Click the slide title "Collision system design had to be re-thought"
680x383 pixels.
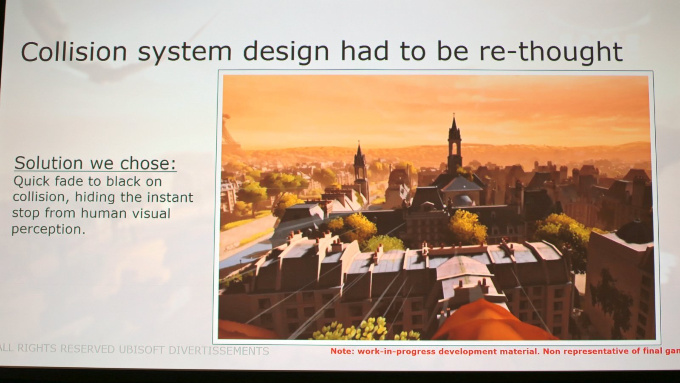point(322,51)
